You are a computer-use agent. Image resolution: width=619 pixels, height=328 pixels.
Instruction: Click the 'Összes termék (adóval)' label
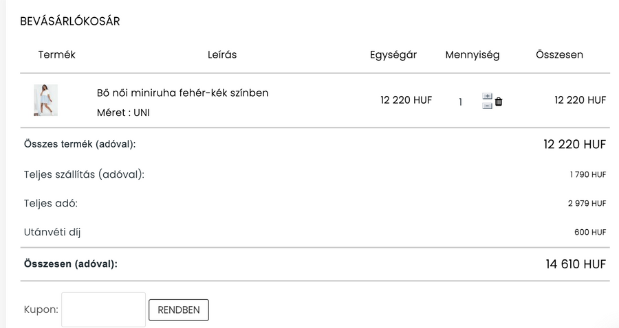click(80, 145)
